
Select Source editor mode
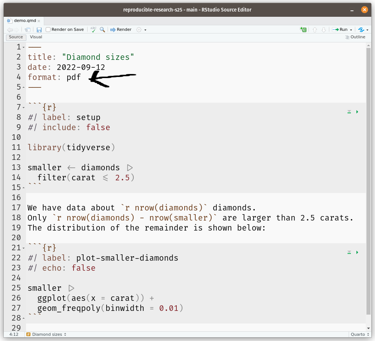pos(16,37)
